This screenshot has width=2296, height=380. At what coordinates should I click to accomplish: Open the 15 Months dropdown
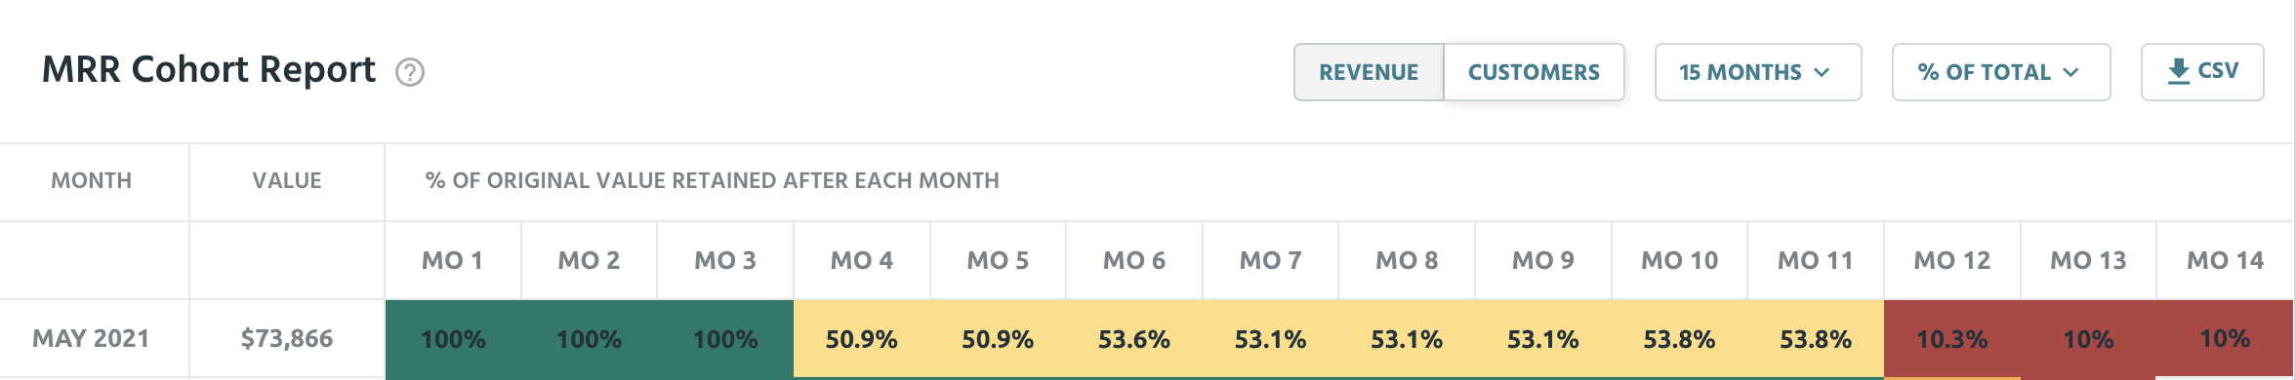tap(1758, 72)
